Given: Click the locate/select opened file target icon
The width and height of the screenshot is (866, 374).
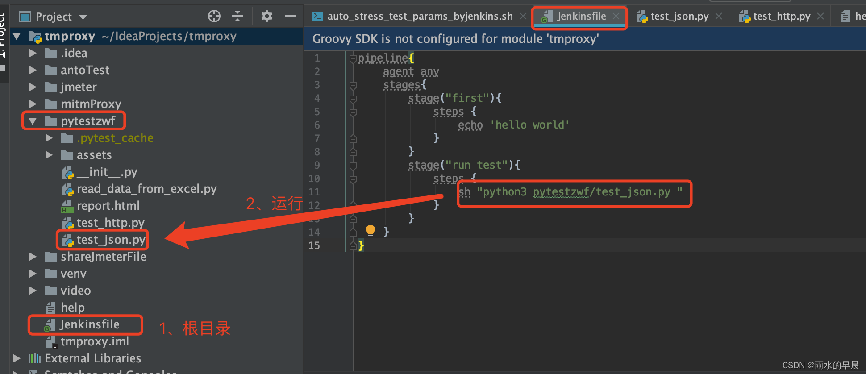Looking at the screenshot, I should [x=214, y=17].
